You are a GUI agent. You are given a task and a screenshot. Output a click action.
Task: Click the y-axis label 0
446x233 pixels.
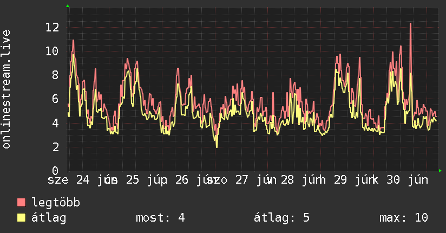point(55,171)
